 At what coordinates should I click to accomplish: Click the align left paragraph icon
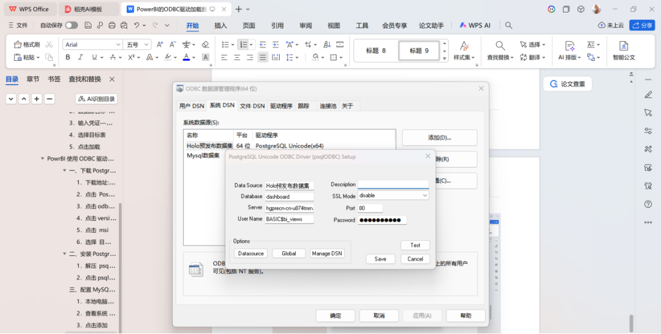point(224,57)
